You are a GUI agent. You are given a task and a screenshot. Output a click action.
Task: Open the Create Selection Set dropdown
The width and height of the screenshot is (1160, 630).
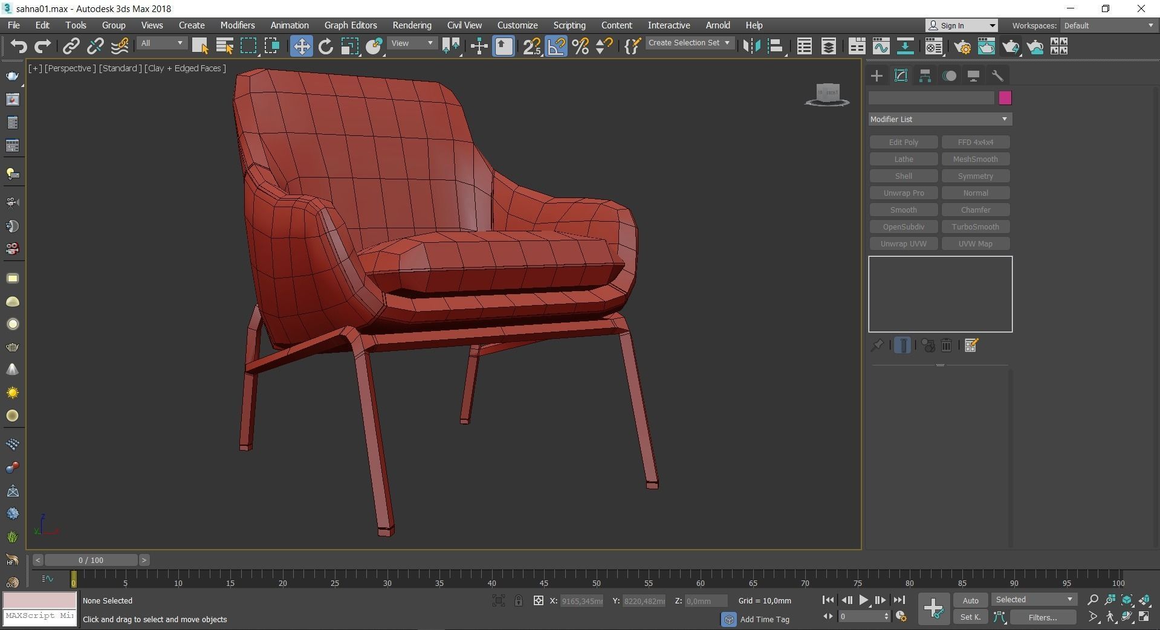pyautogui.click(x=690, y=43)
